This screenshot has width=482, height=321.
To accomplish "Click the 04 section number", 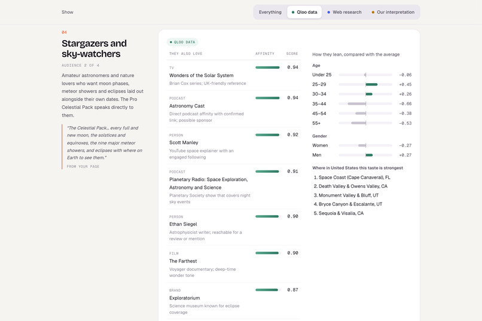I will 64,32.
